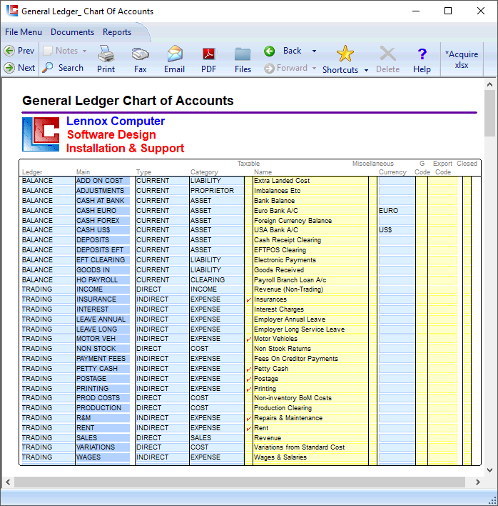Viewport: 498px width, 506px height.
Task: Click the Print printer icon
Action: click(x=106, y=54)
